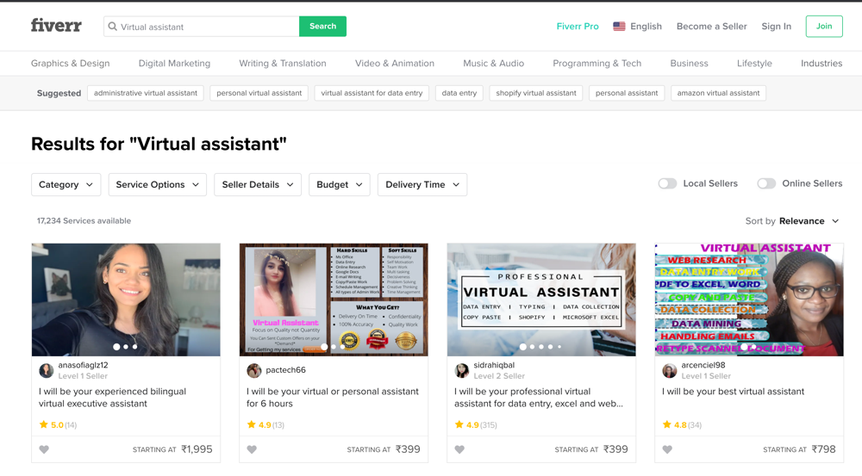Click the 4.9 rating with 13 reviews
The height and width of the screenshot is (476, 862).
(265, 425)
